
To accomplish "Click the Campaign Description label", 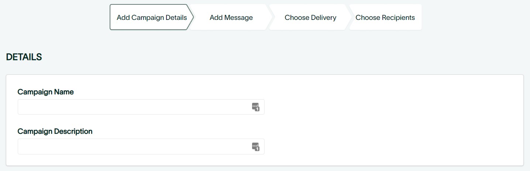I will click(x=55, y=131).
